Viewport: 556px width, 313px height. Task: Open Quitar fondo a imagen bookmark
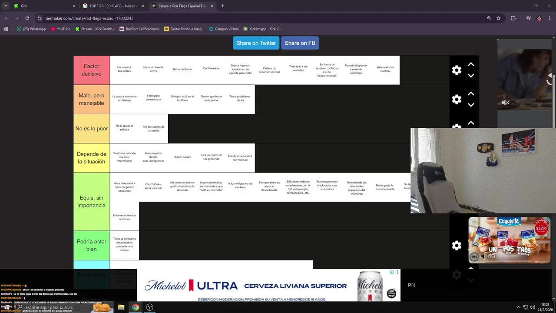point(184,29)
